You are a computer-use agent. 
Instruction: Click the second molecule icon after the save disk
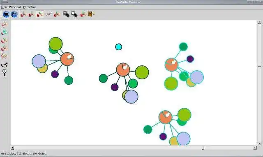coord(32,14)
